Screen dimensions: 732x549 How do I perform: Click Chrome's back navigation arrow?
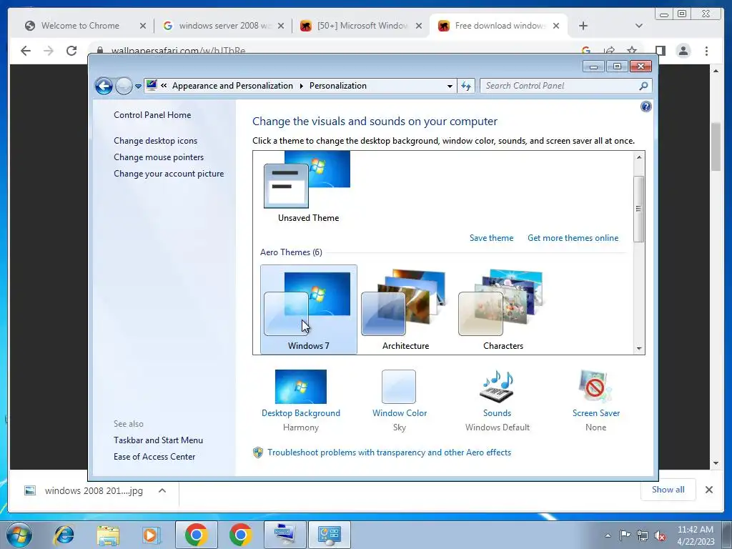pyautogui.click(x=26, y=51)
